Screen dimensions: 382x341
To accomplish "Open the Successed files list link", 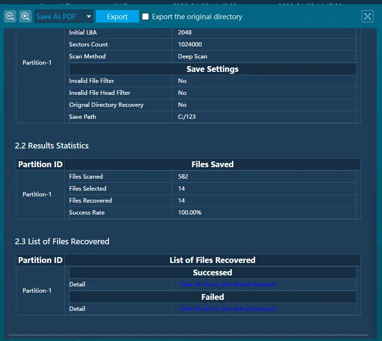I will tap(228, 284).
